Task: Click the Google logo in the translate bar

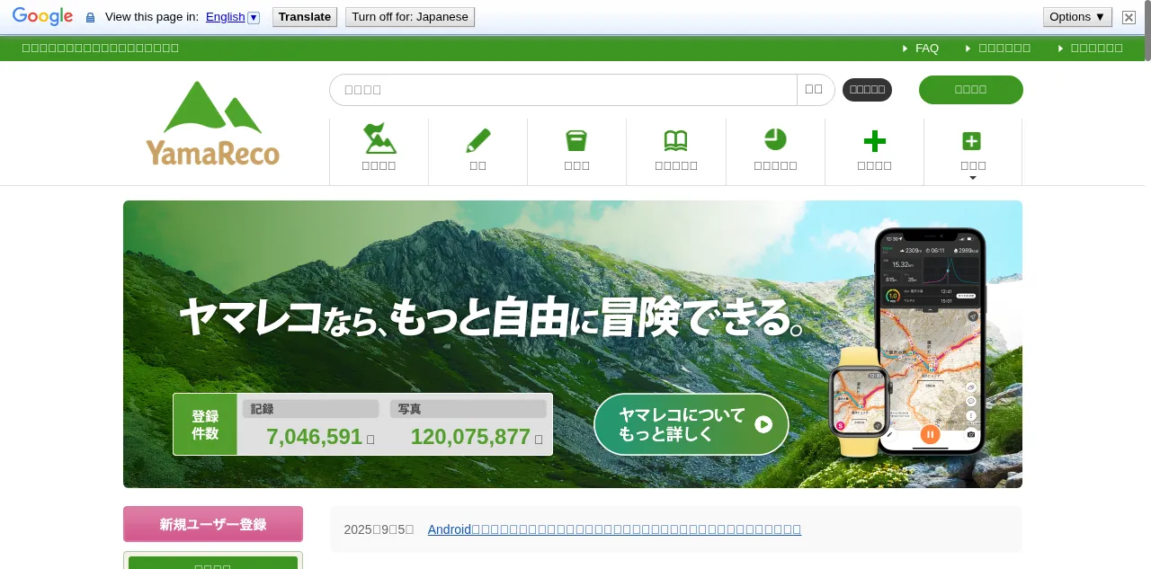Action: 42,17
